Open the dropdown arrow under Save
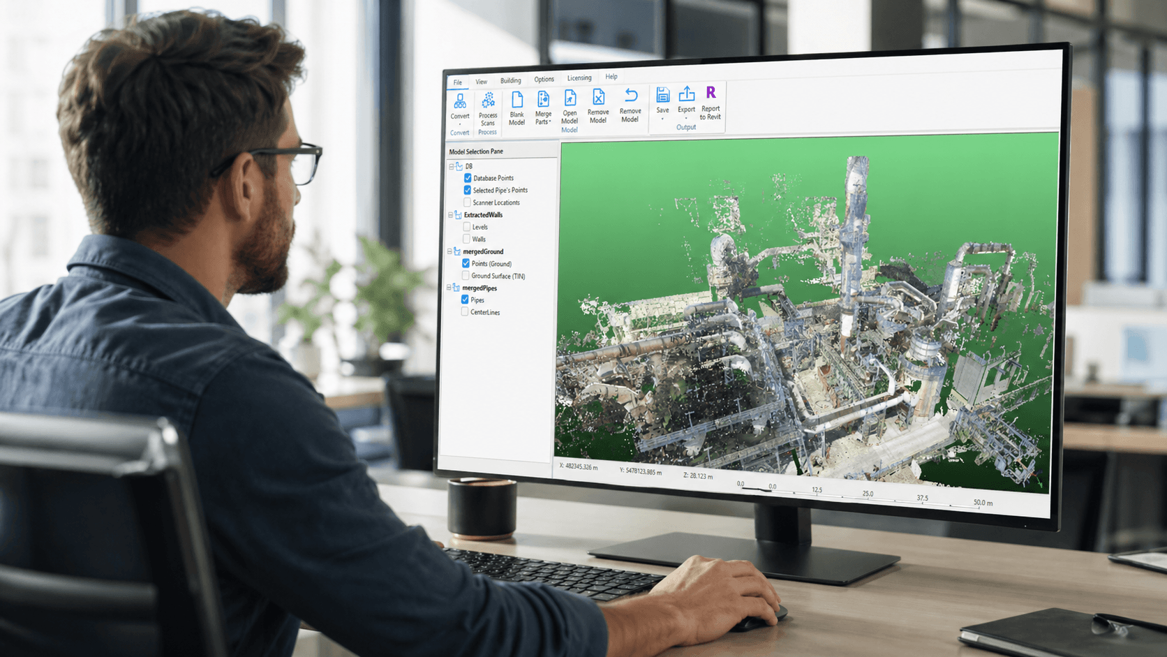The width and height of the screenshot is (1167, 657). click(662, 119)
